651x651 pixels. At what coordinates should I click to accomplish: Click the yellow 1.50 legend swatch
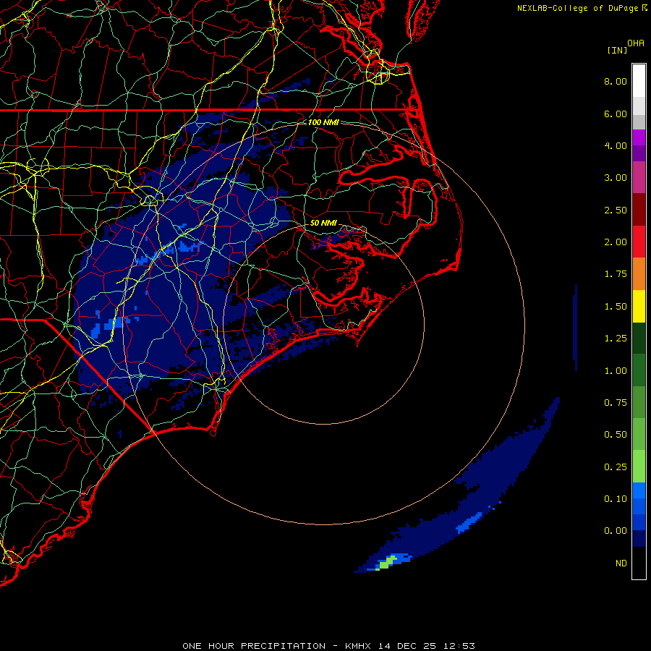point(639,306)
